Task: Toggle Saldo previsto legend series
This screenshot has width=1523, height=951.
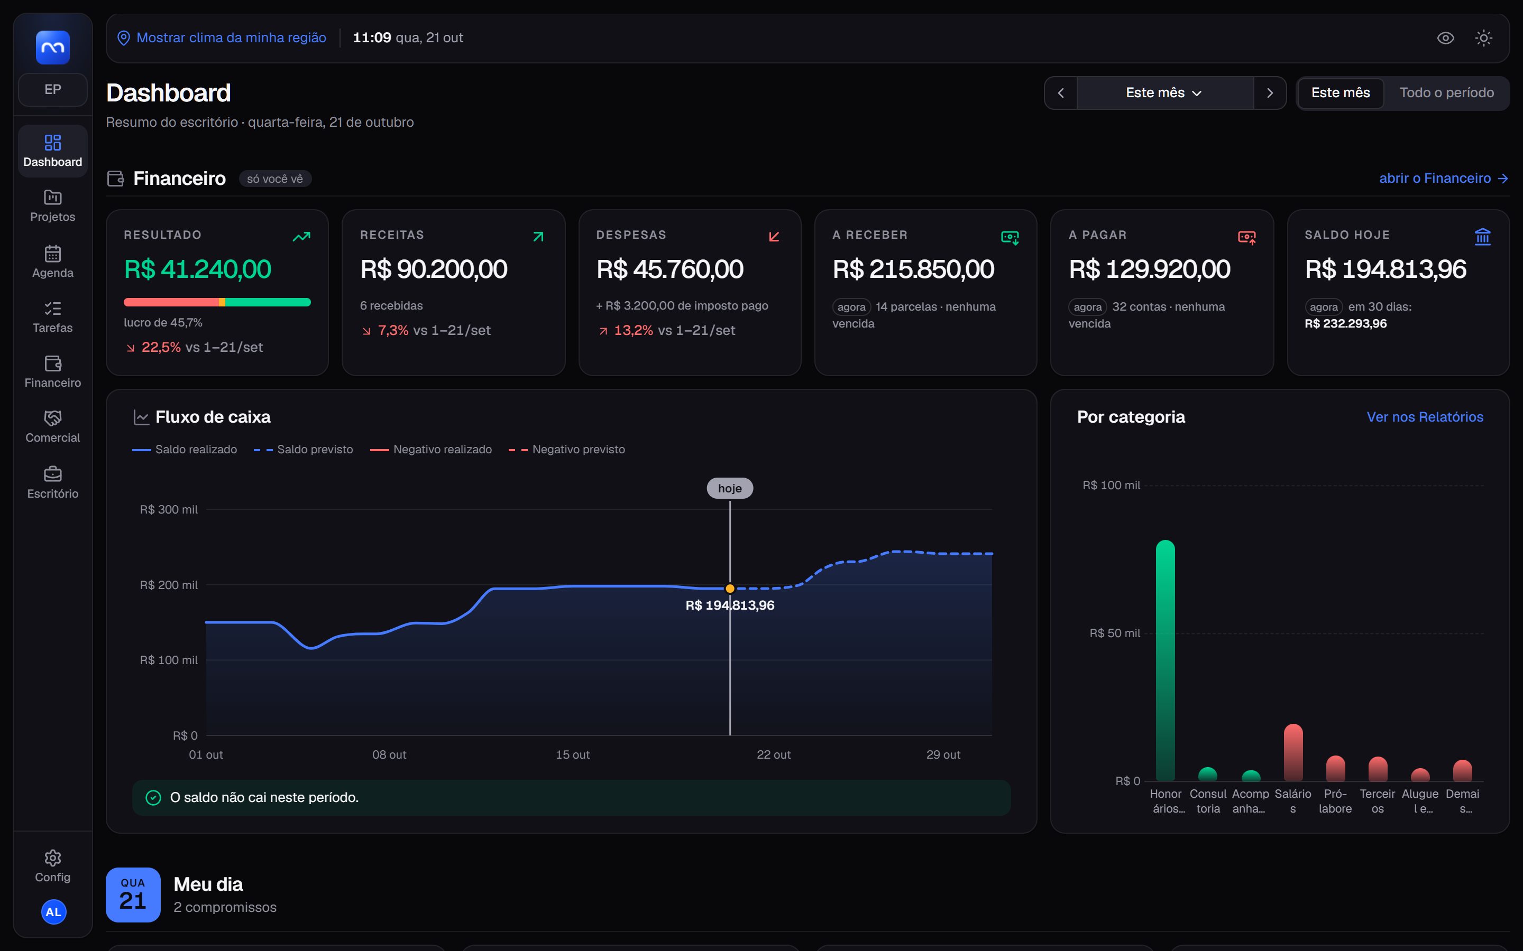Action: [x=304, y=450]
